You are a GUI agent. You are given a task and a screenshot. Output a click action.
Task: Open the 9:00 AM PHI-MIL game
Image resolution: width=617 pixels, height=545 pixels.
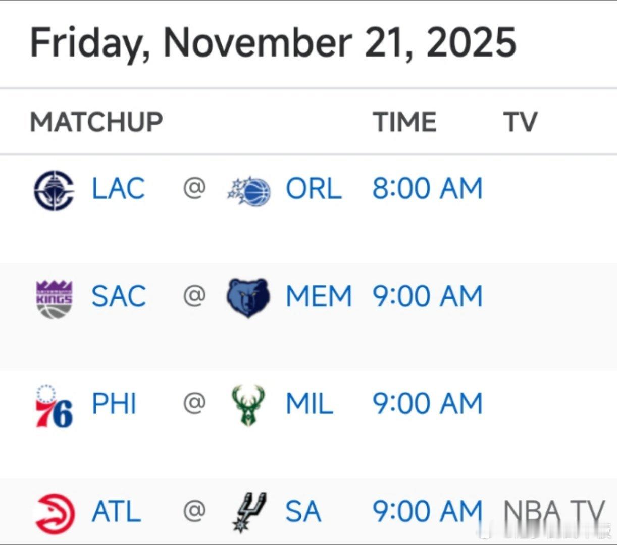tap(428, 404)
